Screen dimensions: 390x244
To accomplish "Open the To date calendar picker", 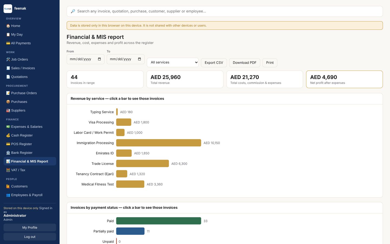I will (139, 59).
